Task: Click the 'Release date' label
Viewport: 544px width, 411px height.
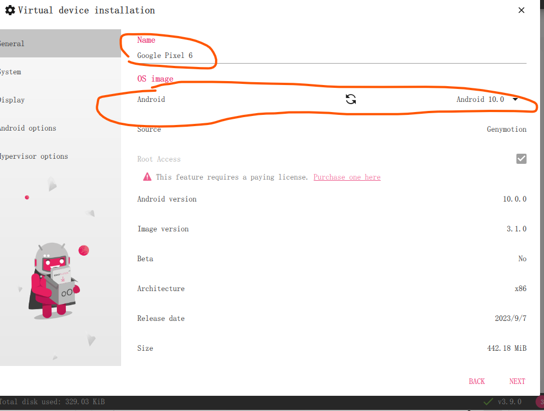Action: [161, 319]
